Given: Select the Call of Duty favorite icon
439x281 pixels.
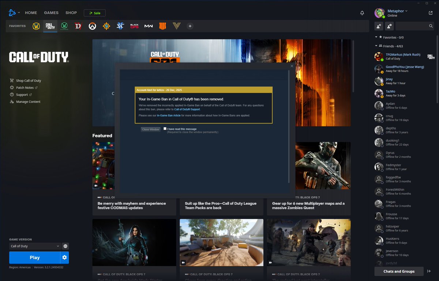Looking at the screenshot, I should (50, 26).
